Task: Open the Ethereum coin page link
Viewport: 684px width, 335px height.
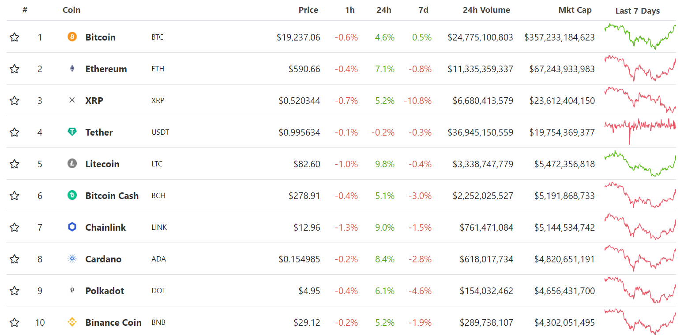Action: [106, 69]
